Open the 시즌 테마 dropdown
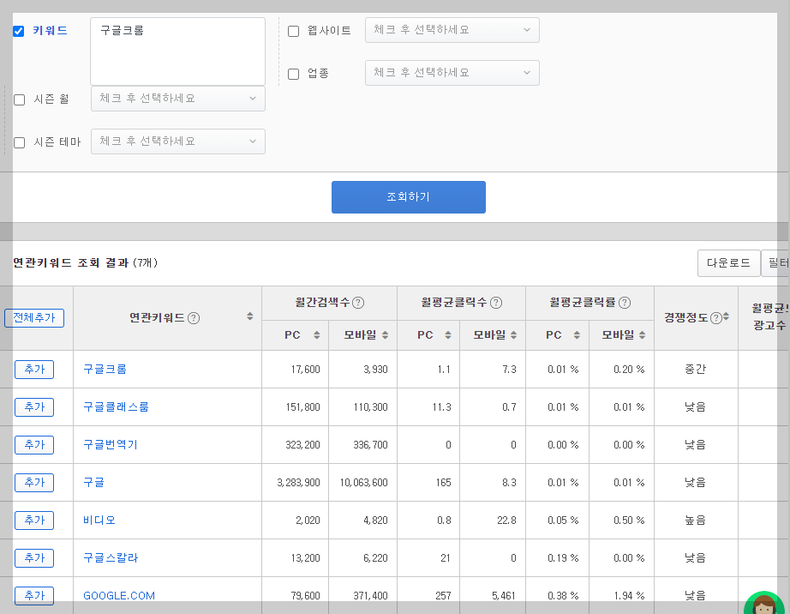The image size is (790, 614). 178,141
